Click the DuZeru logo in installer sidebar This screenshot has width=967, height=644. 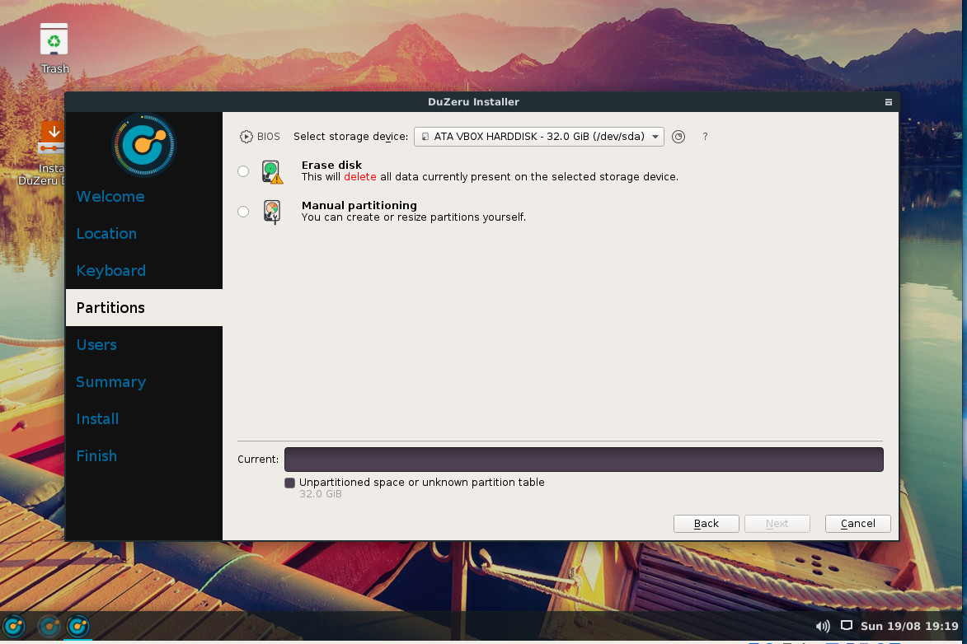(x=144, y=145)
